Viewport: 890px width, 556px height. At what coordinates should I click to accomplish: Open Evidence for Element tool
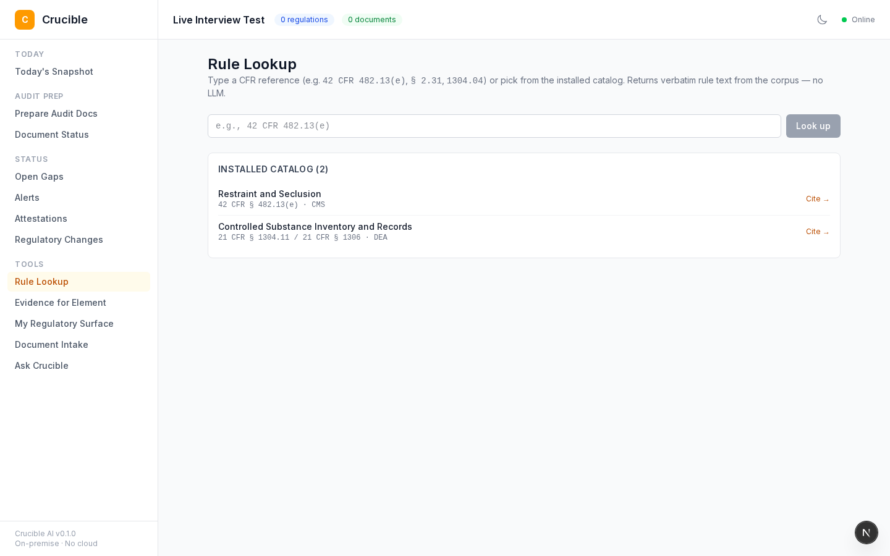pyautogui.click(x=61, y=303)
